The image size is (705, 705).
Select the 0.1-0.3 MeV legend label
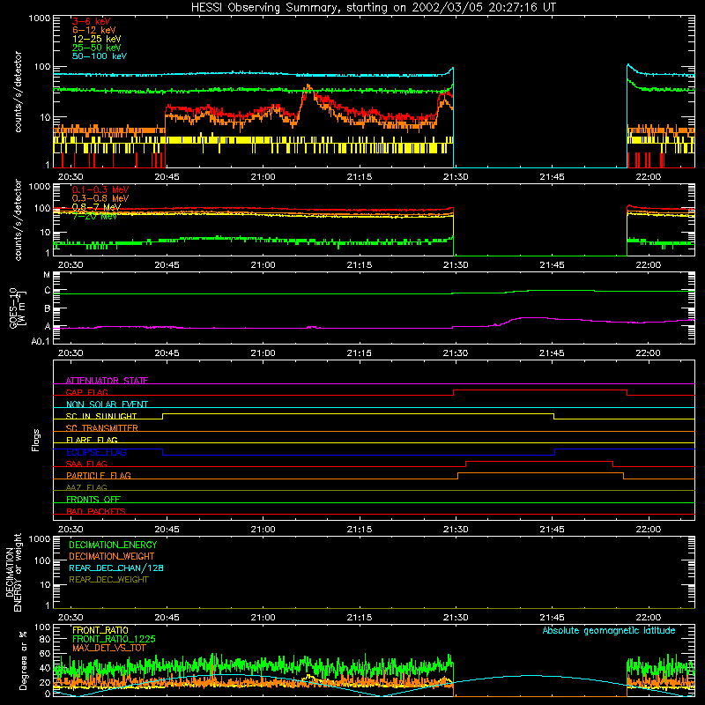(x=100, y=189)
